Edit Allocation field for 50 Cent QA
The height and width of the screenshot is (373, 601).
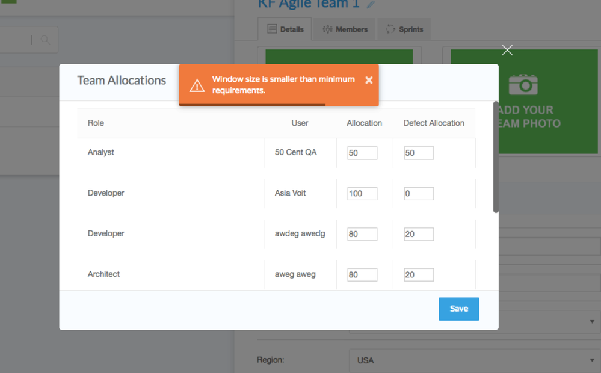362,153
